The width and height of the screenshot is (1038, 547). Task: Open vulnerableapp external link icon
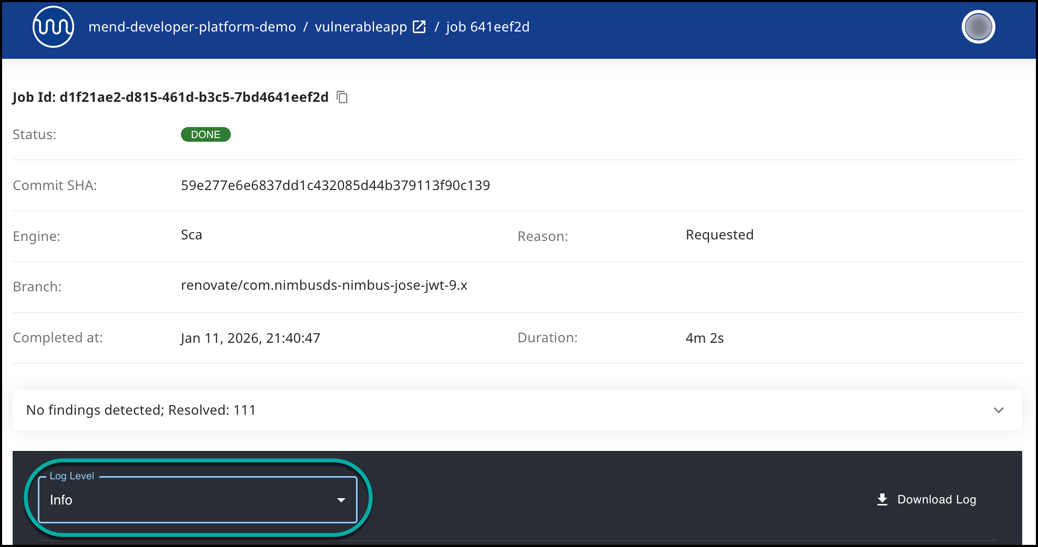(419, 27)
